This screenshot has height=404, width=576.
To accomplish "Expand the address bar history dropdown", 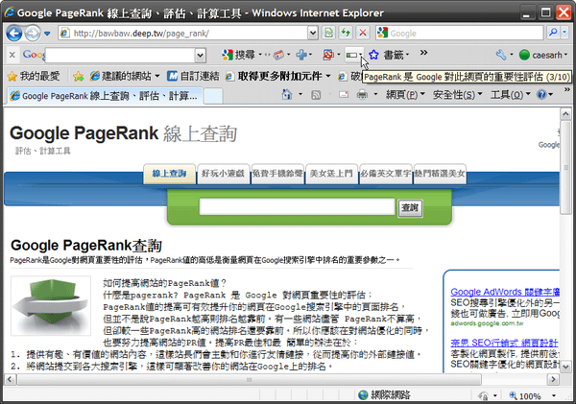I will (313, 33).
